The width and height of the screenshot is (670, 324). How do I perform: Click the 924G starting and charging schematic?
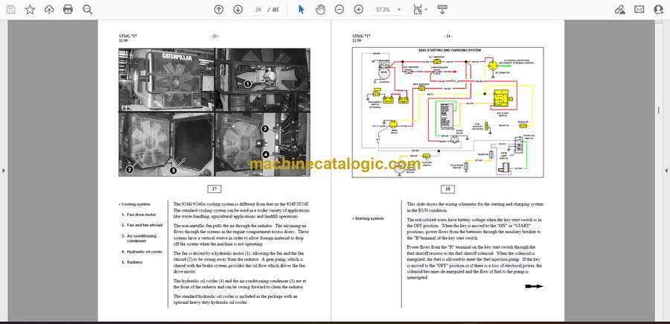[x=448, y=112]
